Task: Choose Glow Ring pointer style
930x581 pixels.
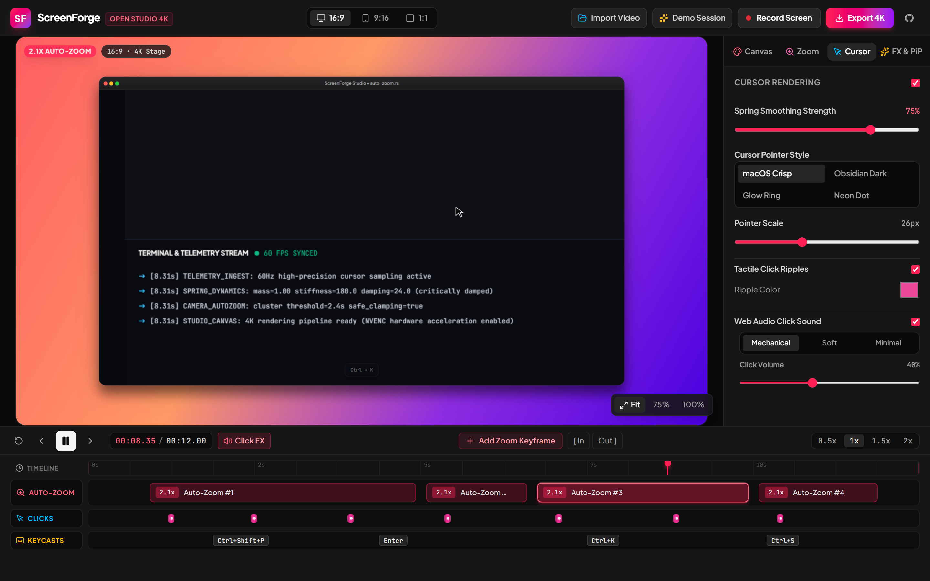Action: pos(781,196)
